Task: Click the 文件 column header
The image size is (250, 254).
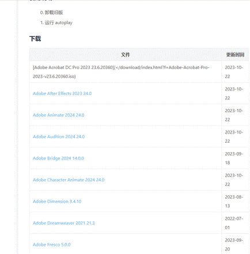Action: tap(126, 55)
